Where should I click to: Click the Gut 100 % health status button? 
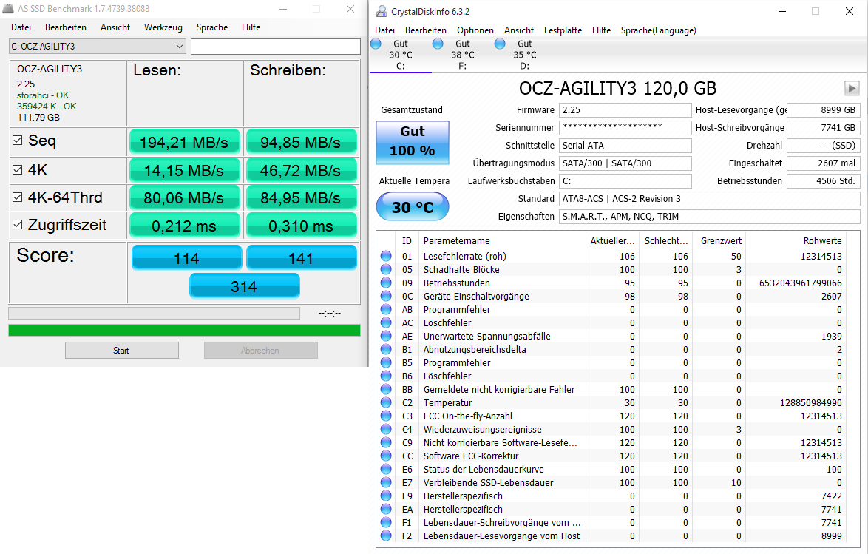coord(413,142)
